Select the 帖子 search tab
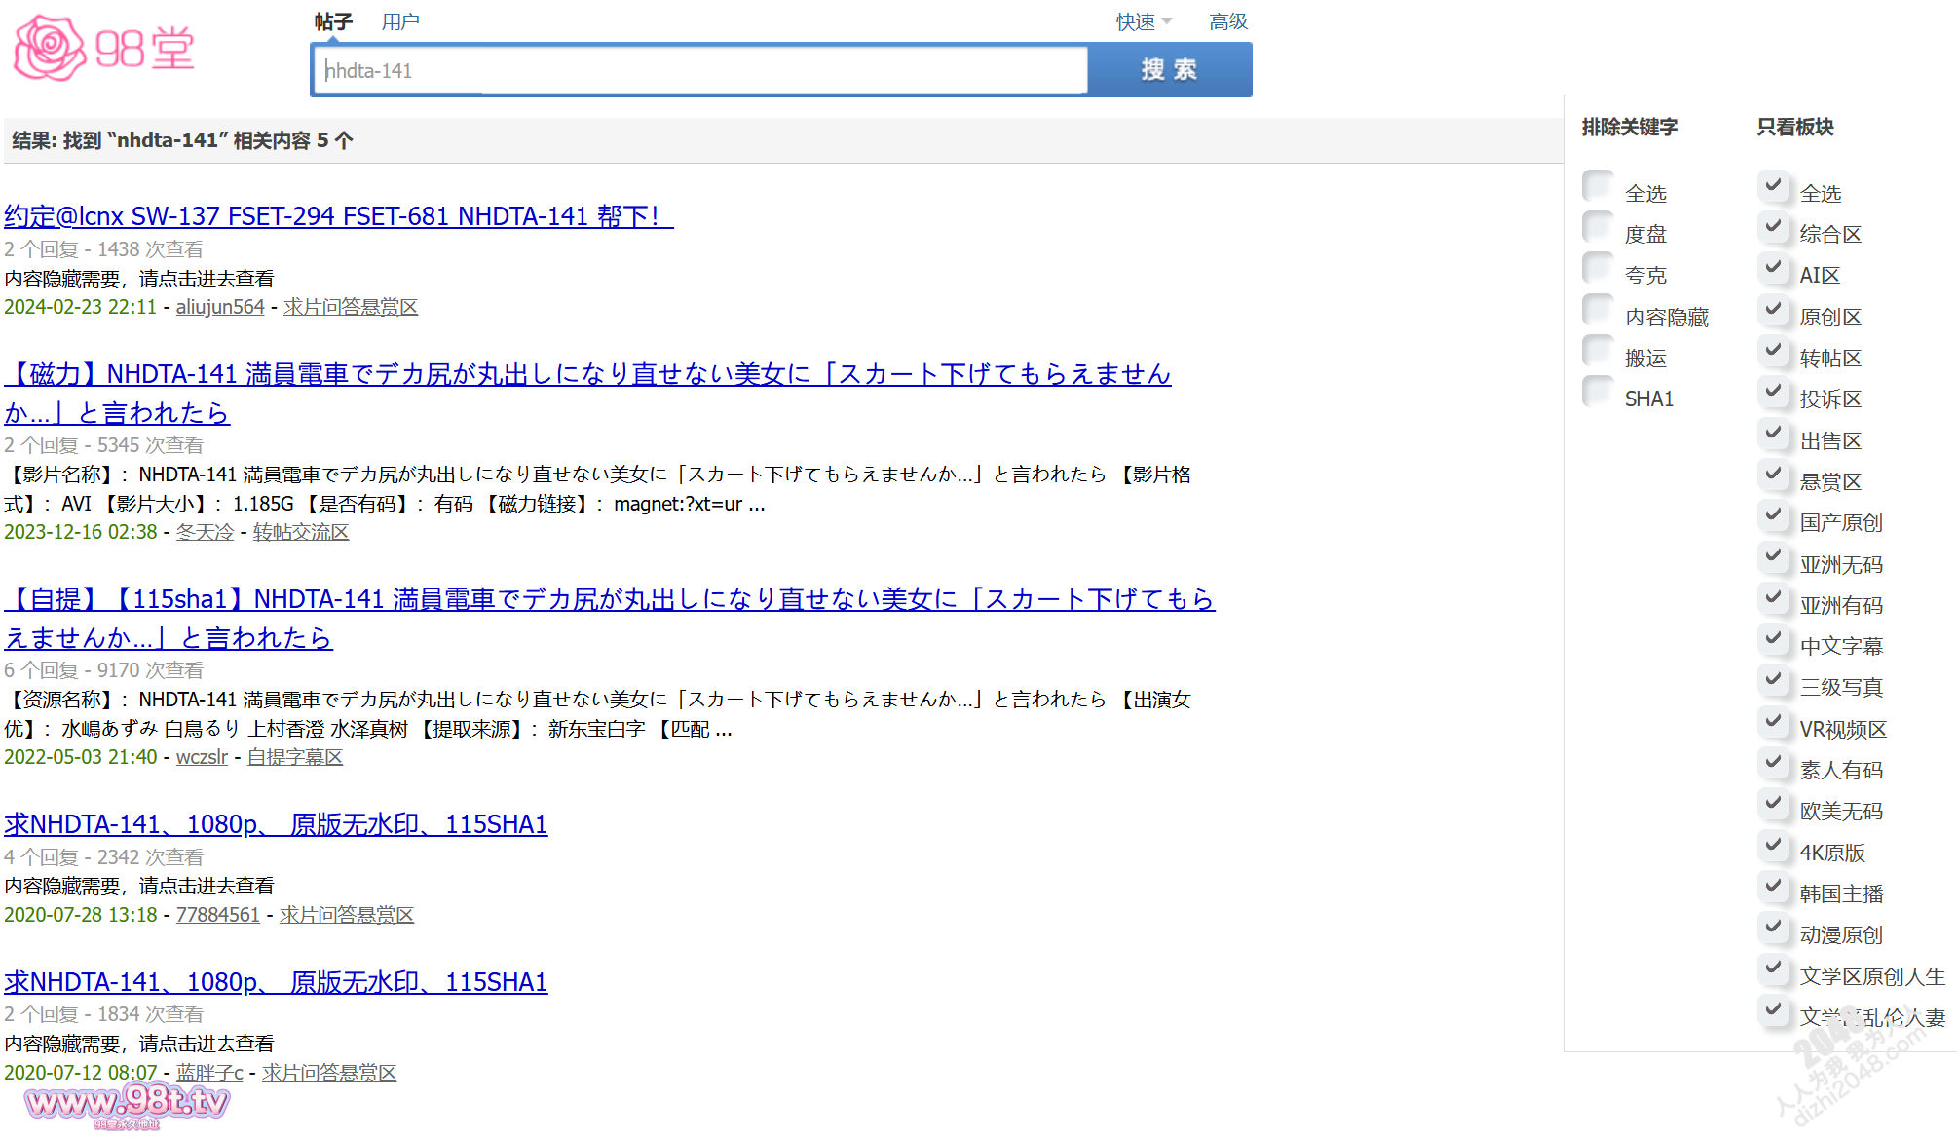The width and height of the screenshot is (1957, 1139). coord(331,20)
